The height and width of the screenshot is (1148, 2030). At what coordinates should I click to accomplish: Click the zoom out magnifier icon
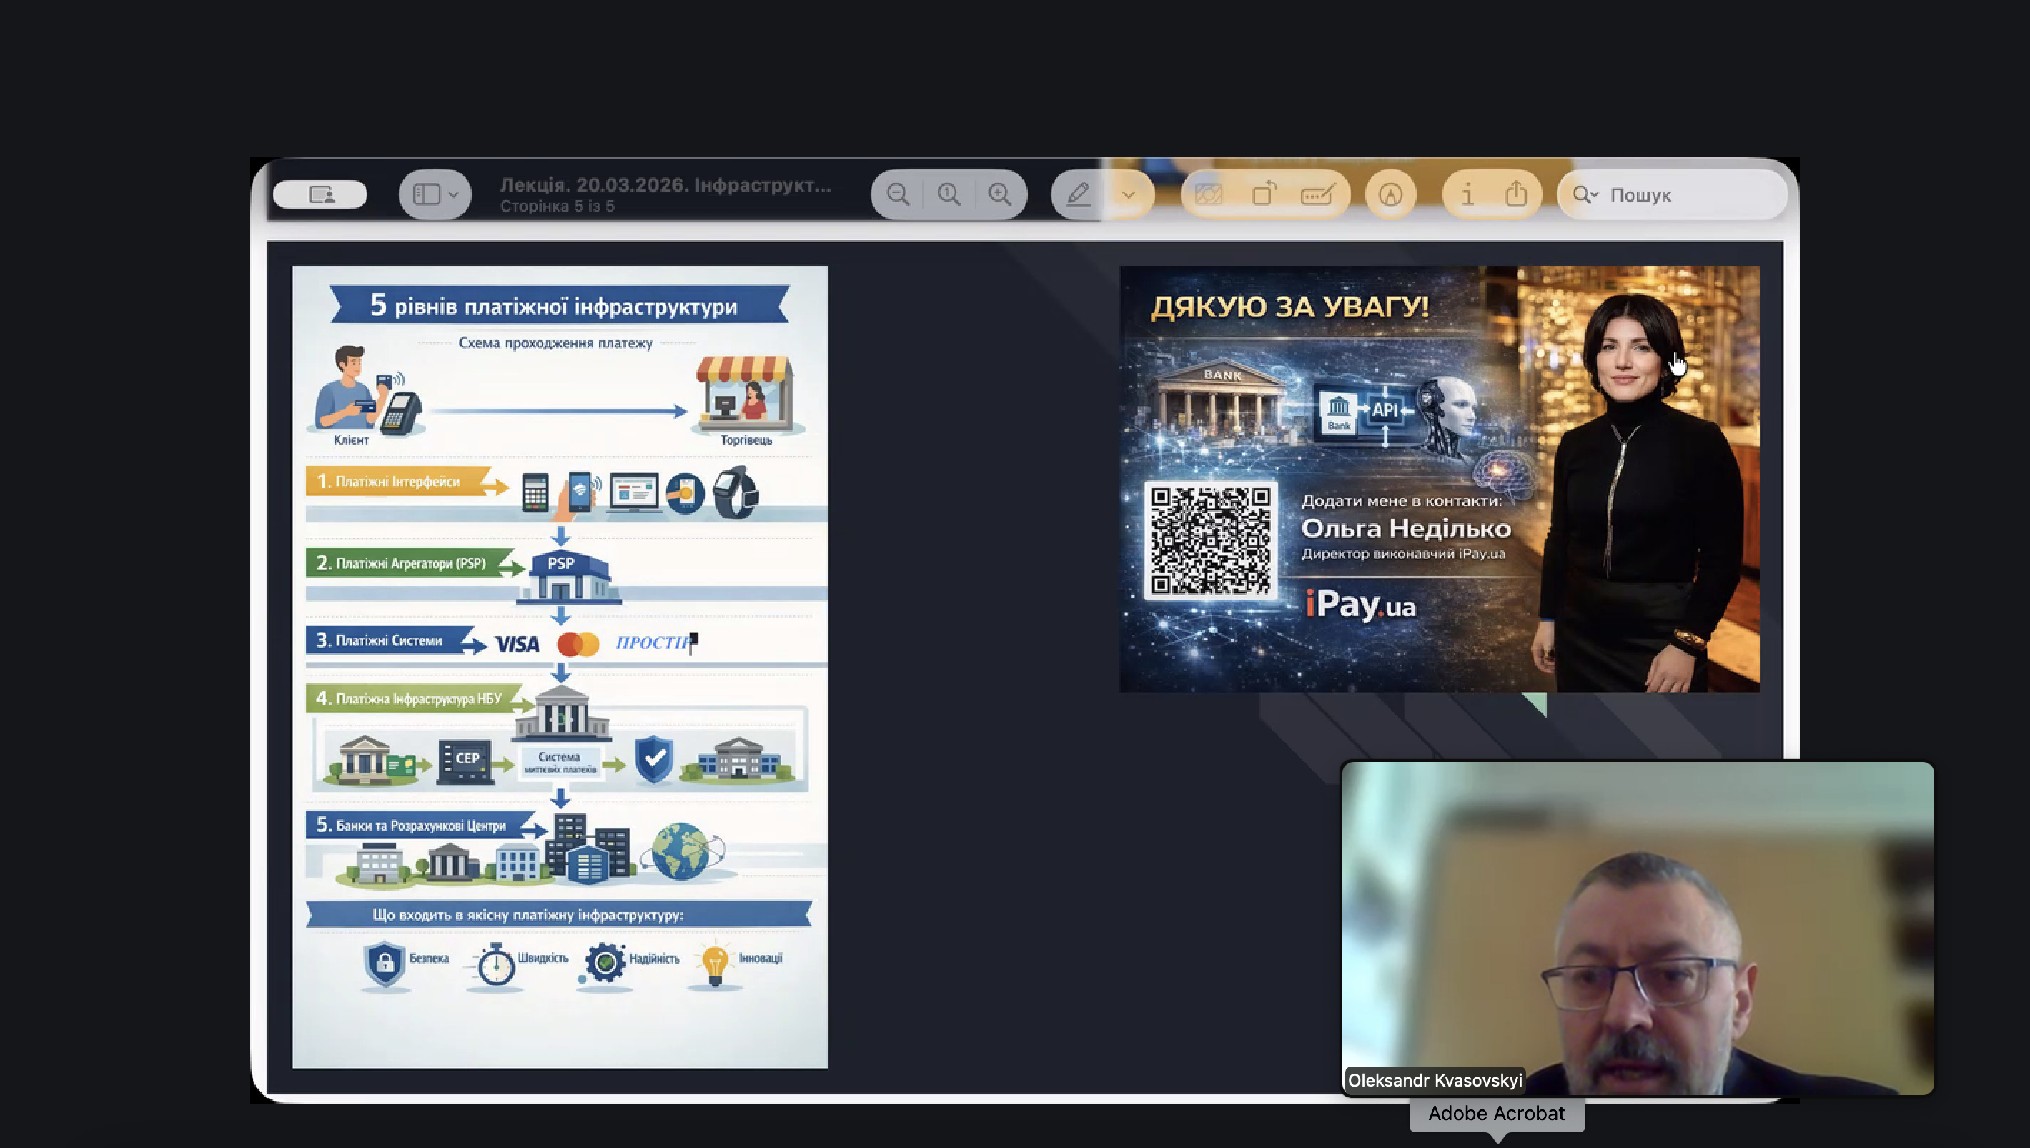point(897,194)
